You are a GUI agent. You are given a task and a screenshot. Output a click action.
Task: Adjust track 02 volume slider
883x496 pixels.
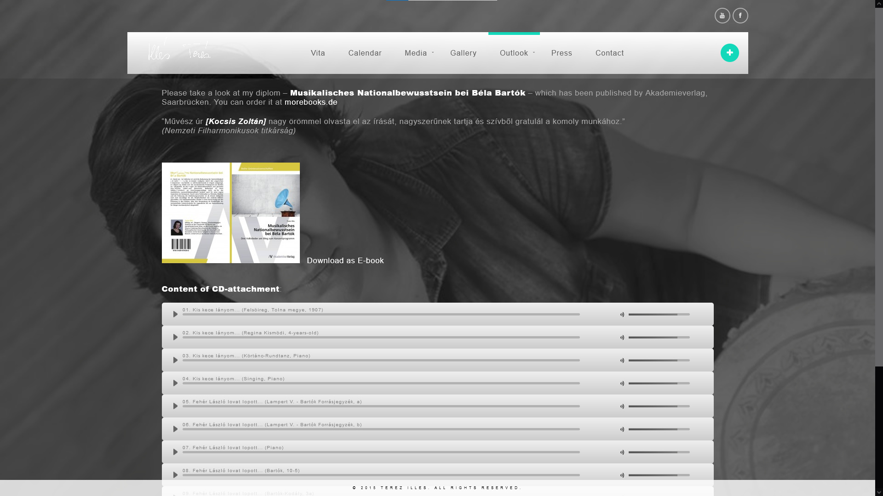(x=659, y=338)
